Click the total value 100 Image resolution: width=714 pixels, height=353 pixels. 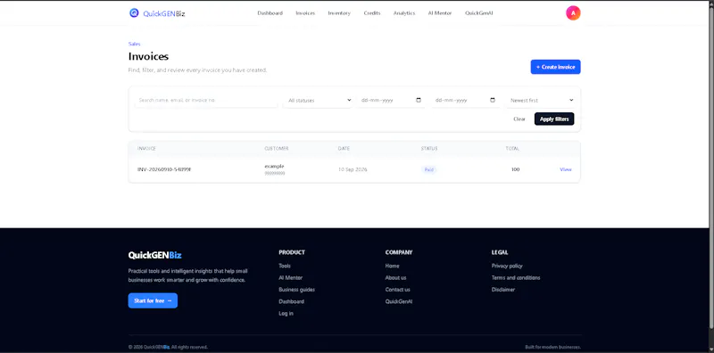click(x=515, y=169)
